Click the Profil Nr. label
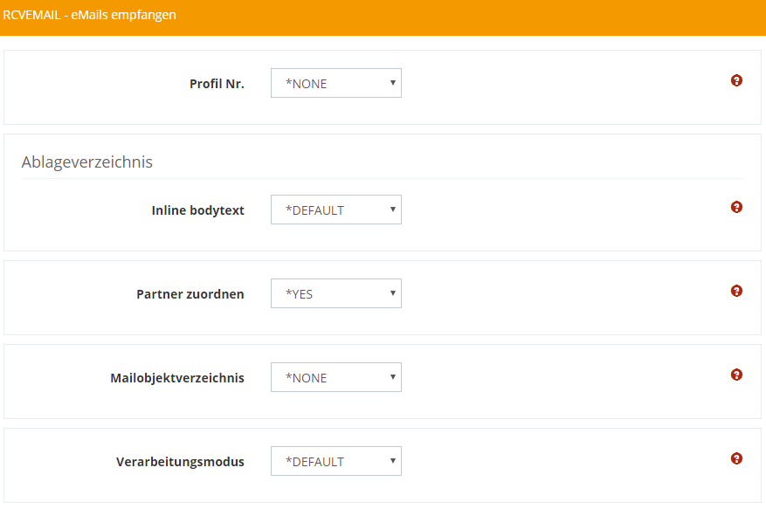The width and height of the screenshot is (766, 509). click(x=217, y=85)
